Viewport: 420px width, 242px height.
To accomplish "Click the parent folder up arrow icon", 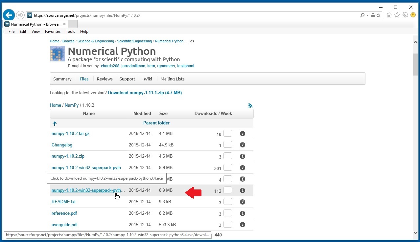I will [x=55, y=123].
